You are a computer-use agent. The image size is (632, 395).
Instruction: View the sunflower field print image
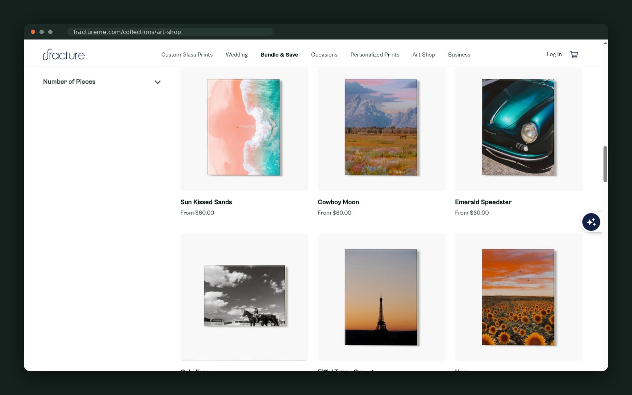click(518, 297)
